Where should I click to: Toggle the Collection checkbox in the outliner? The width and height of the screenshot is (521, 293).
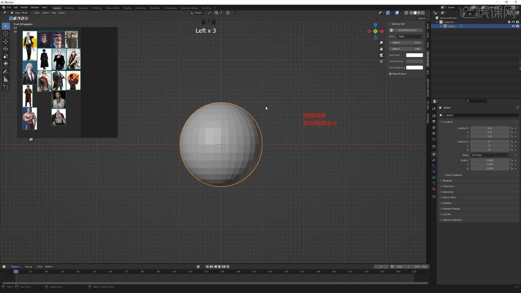tap(509, 22)
